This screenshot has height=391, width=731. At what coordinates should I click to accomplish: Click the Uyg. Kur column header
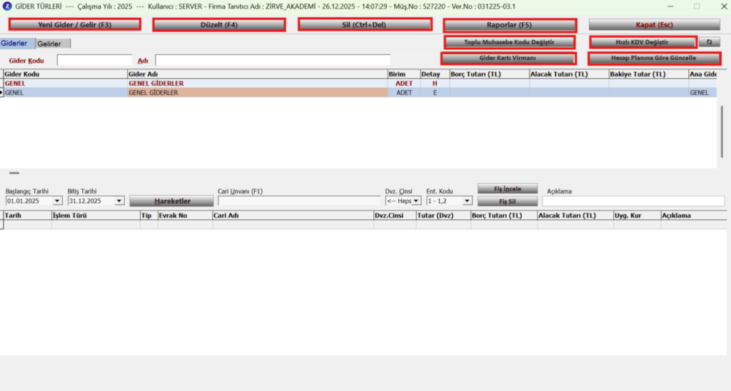pyautogui.click(x=637, y=215)
